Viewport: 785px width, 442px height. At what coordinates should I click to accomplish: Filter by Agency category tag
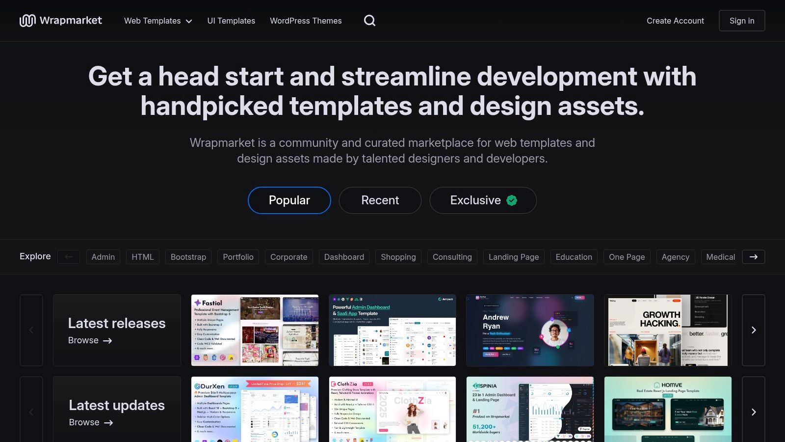click(676, 257)
